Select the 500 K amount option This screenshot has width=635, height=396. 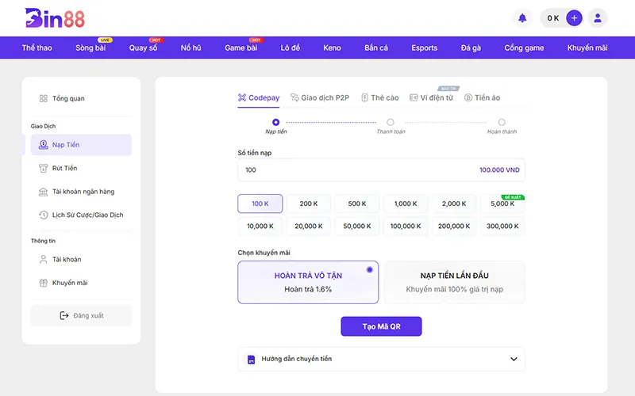357,204
